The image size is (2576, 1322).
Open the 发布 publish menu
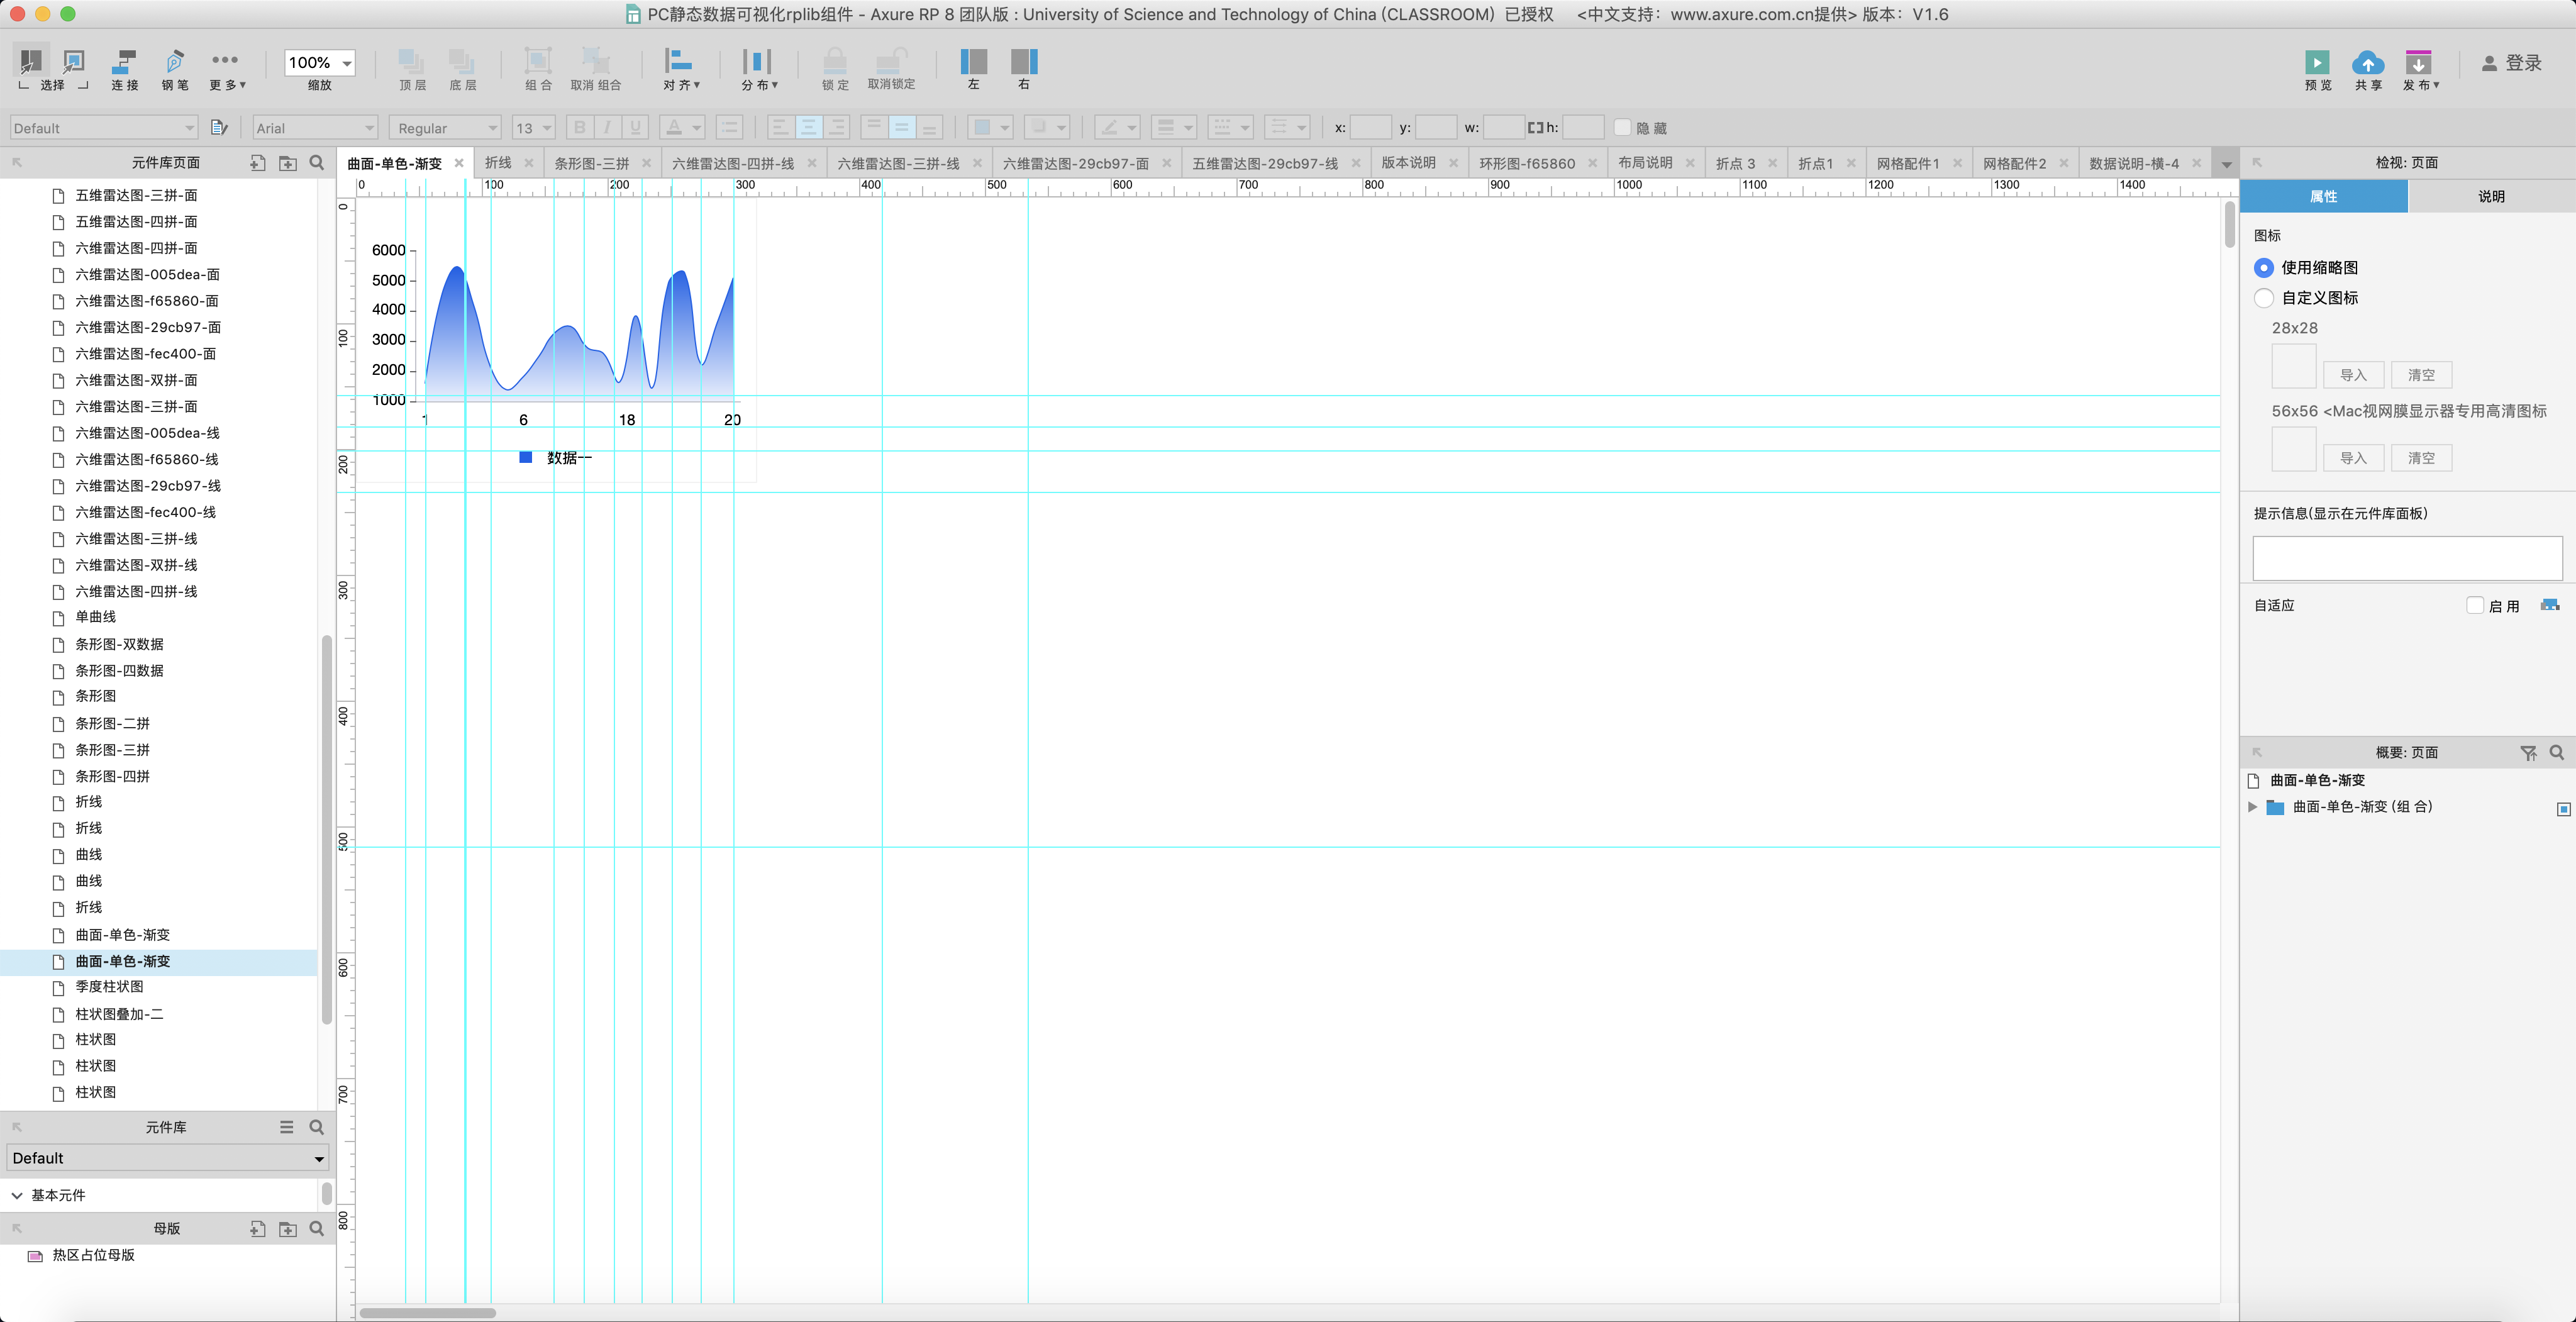tap(2420, 70)
